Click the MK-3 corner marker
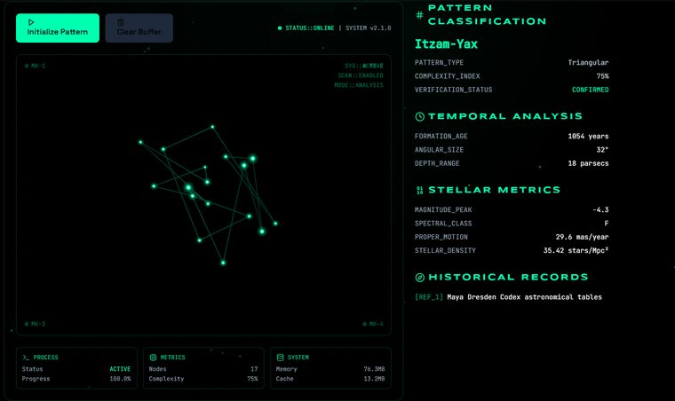Viewport: 675px width, 401px height. pos(35,324)
